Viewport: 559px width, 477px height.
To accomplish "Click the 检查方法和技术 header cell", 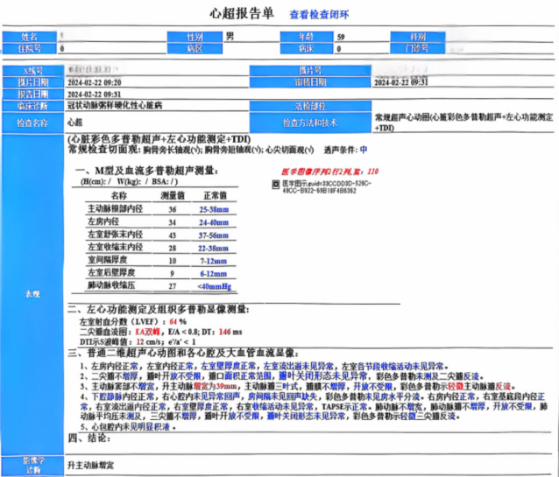I will click(310, 123).
